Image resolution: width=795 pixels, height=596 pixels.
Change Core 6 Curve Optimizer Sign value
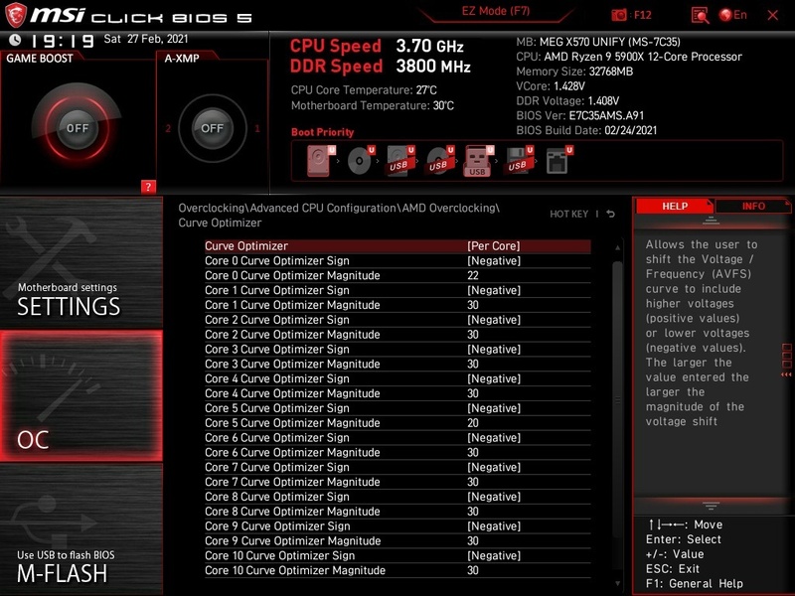tap(494, 438)
